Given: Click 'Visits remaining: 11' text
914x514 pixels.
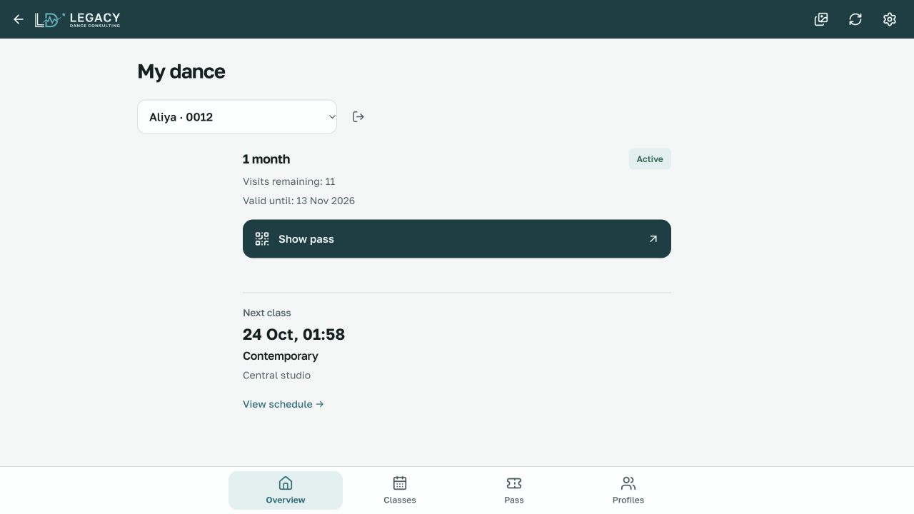Looking at the screenshot, I should pyautogui.click(x=289, y=181).
